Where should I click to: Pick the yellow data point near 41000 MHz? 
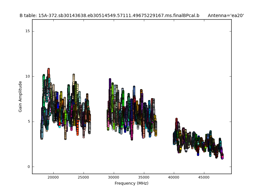pyautogui.click(x=181, y=149)
